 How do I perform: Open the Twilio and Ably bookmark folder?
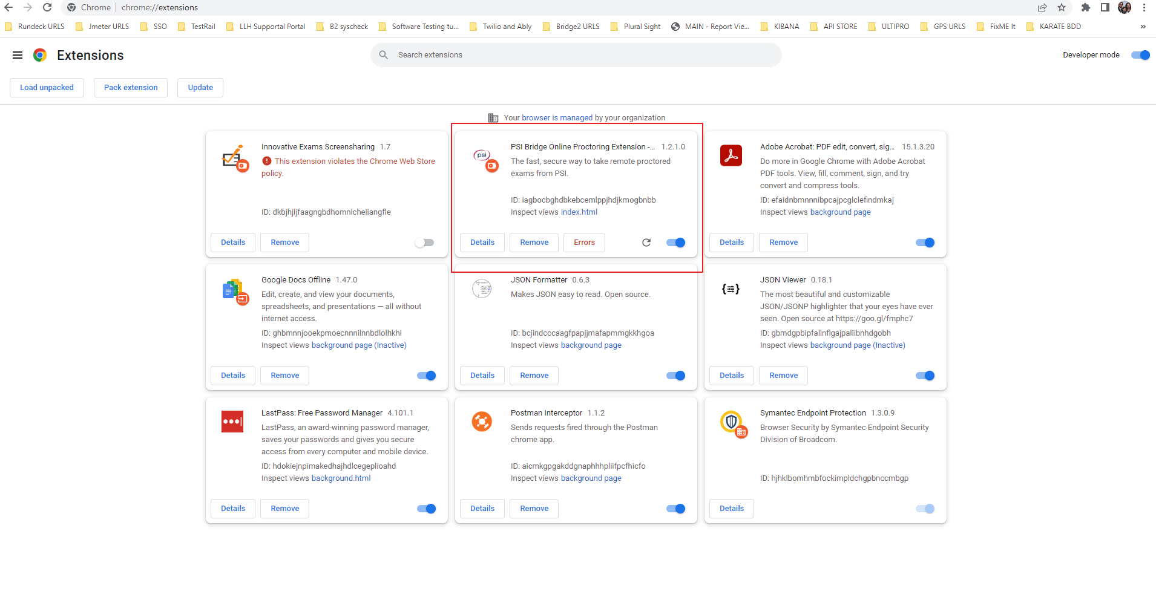(501, 27)
